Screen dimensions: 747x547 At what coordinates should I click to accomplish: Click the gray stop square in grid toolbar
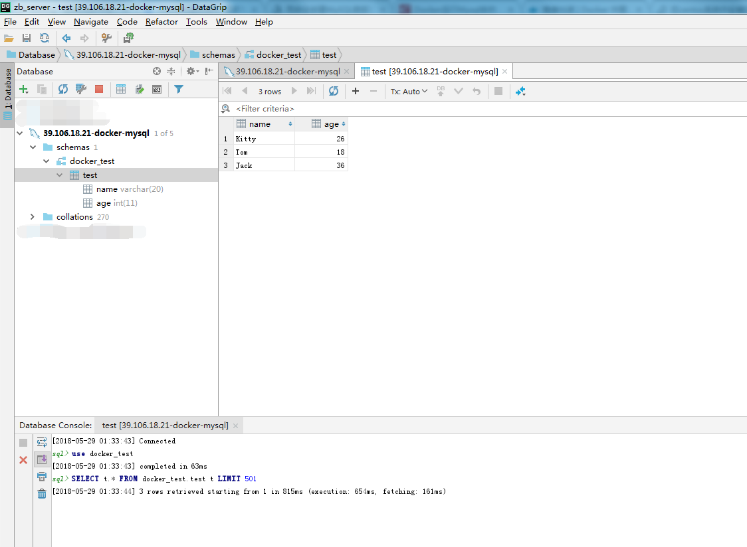(x=498, y=91)
